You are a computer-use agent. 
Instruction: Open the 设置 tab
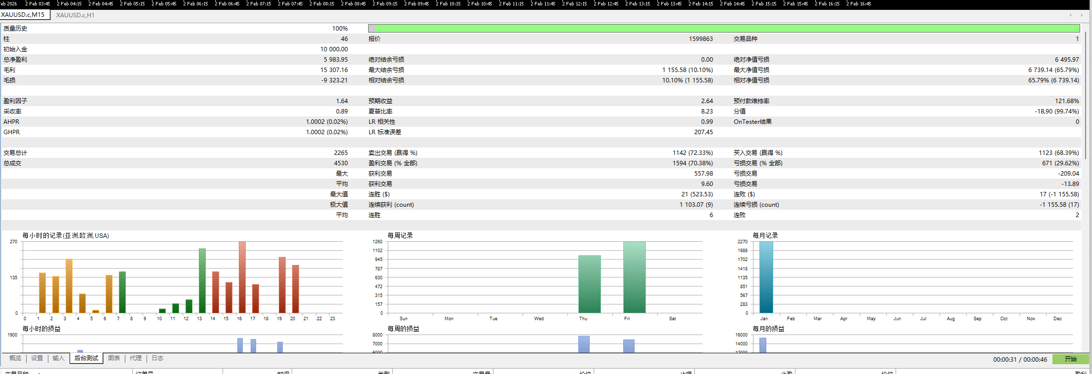pos(37,358)
